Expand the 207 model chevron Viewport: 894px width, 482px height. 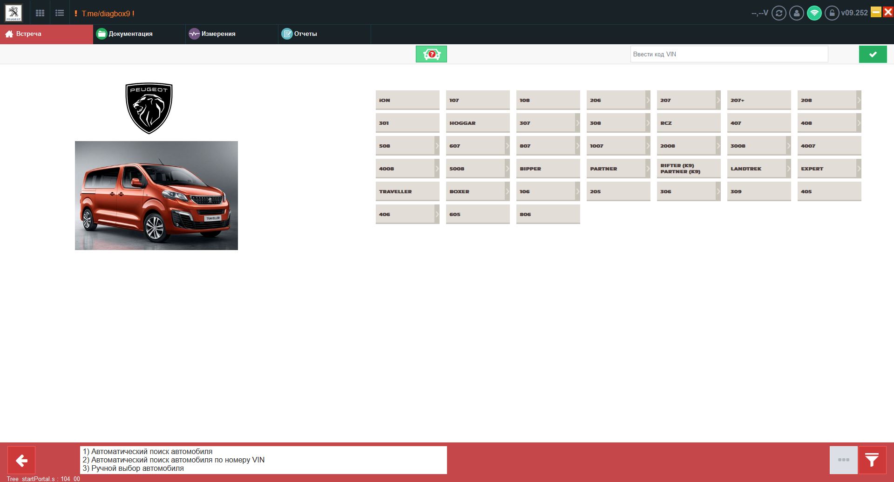pyautogui.click(x=718, y=100)
